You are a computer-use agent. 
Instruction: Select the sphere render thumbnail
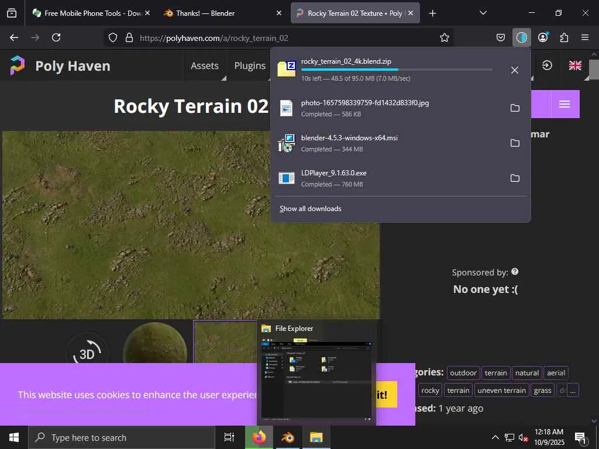154,343
